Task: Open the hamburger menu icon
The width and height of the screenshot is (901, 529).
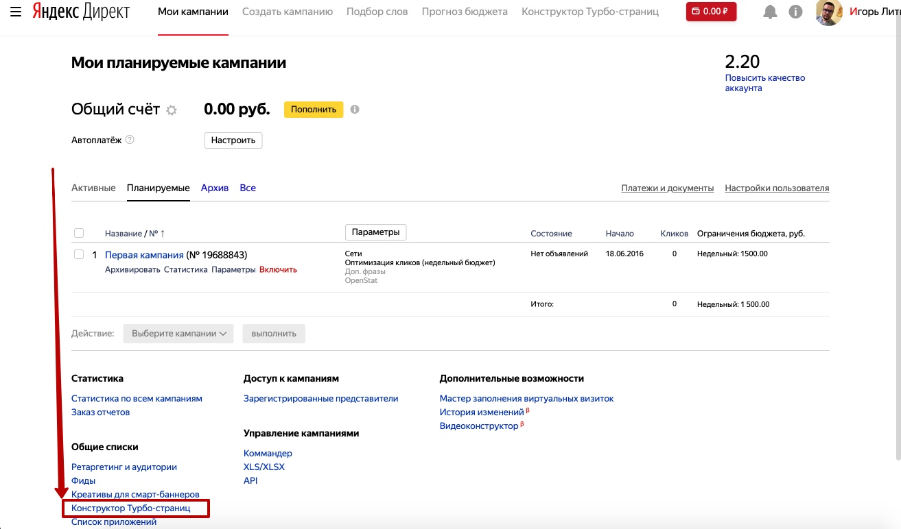Action: [16, 12]
